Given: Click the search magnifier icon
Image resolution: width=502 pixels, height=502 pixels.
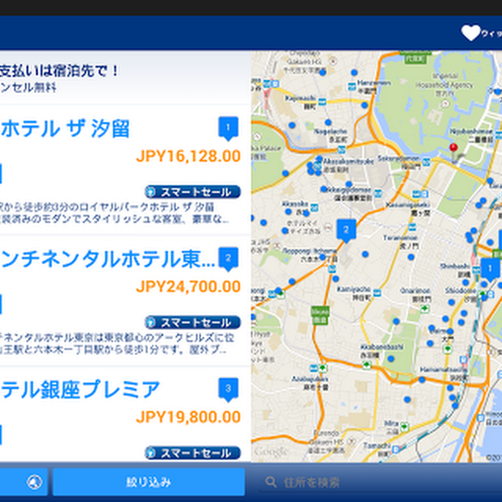Looking at the screenshot, I should pyautogui.click(x=271, y=482).
